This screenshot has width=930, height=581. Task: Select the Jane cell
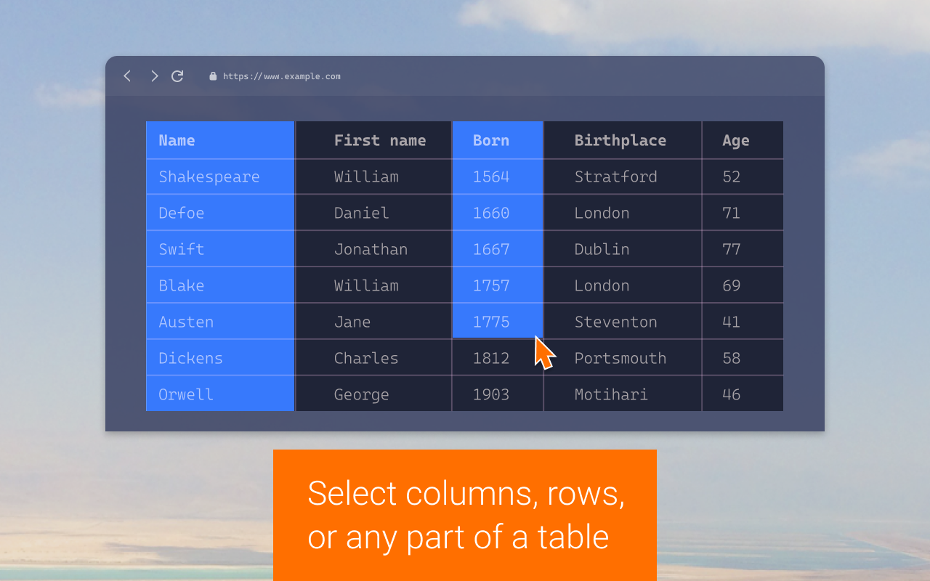[373, 322]
